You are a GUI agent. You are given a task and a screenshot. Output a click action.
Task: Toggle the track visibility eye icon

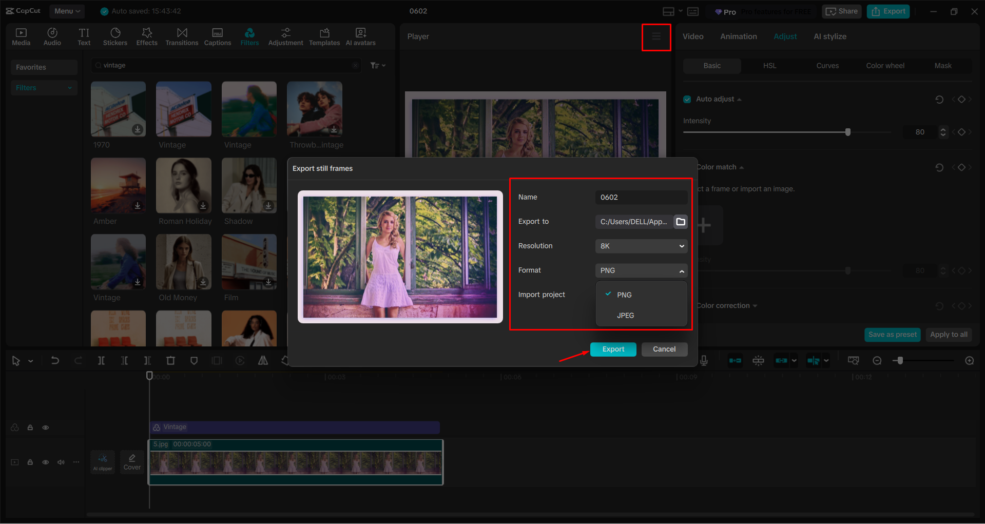point(45,462)
